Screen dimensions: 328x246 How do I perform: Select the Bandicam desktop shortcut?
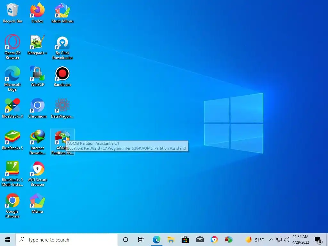(x=62, y=76)
